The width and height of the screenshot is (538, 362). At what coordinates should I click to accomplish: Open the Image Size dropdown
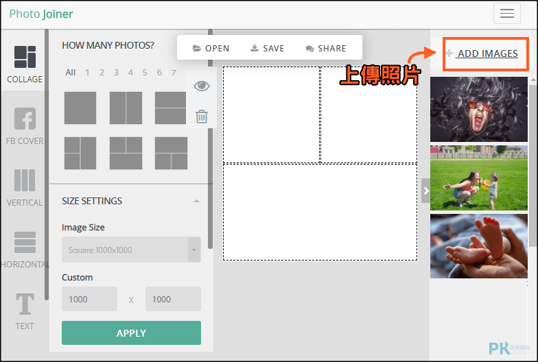pos(132,250)
